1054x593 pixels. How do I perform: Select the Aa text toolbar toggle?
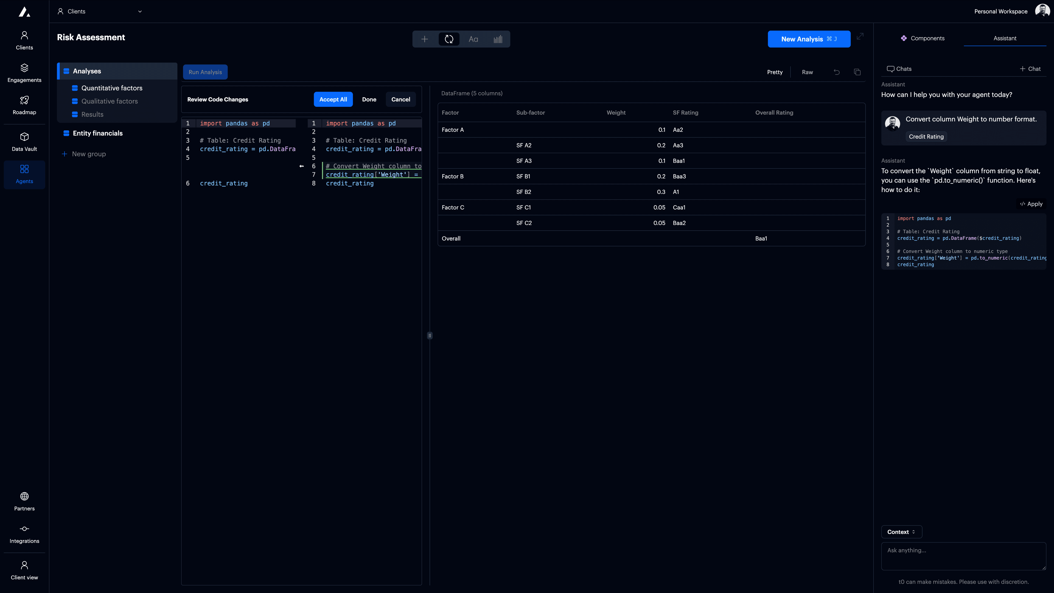click(473, 39)
